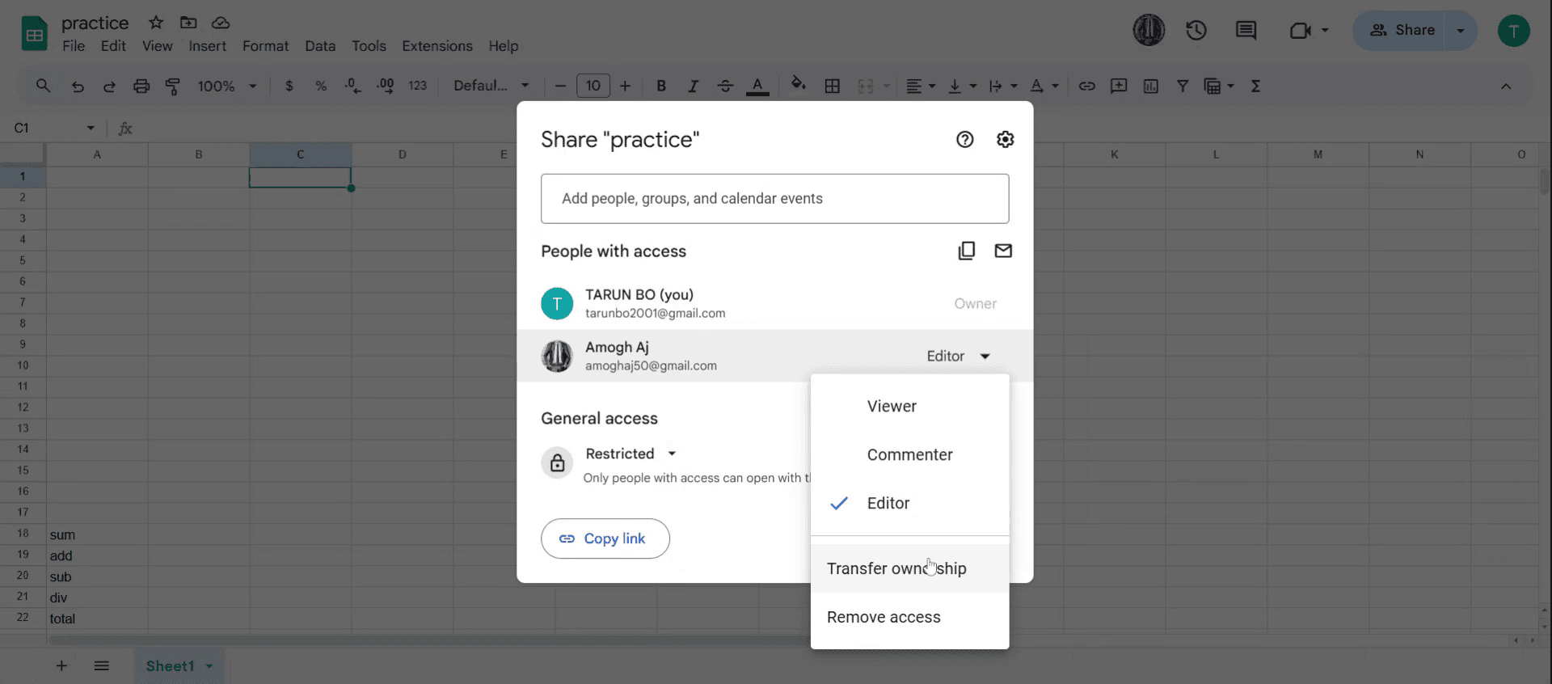View the cloud save status icon
The image size is (1552, 684).
pyautogui.click(x=221, y=23)
